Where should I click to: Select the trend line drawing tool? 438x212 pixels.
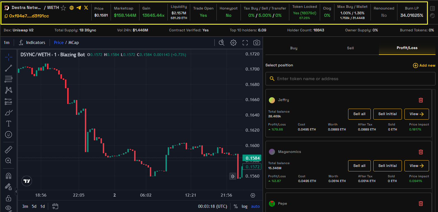coord(8,68)
